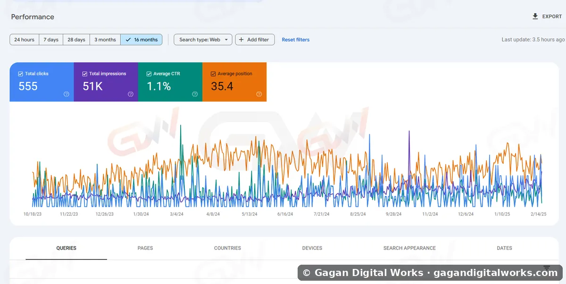Image resolution: width=566 pixels, height=284 pixels.
Task: Click the 7/21/24 date axis label
Action: click(x=321, y=214)
